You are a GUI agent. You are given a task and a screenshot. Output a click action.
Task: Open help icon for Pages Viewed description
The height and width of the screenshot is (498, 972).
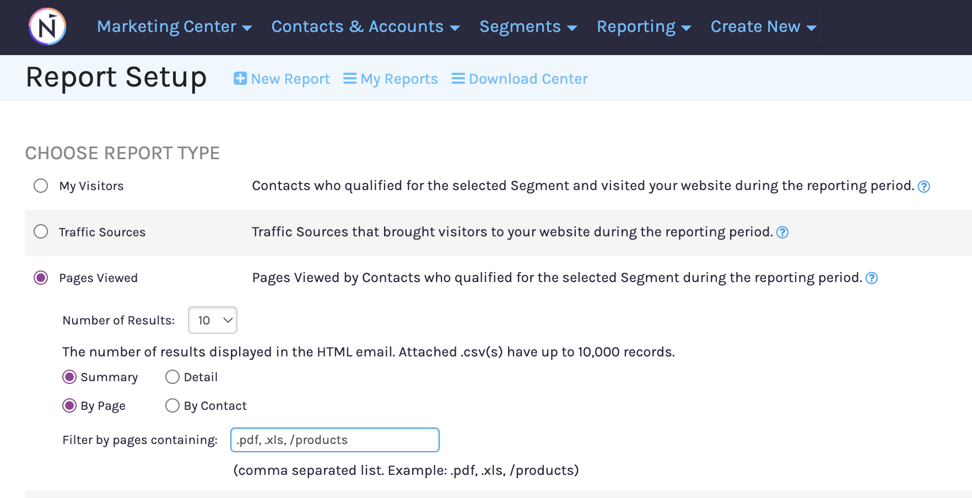tap(872, 278)
